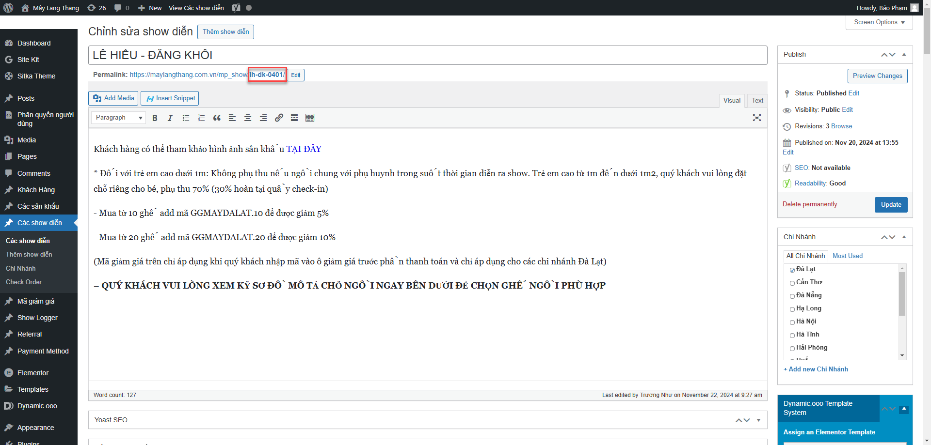The height and width of the screenshot is (445, 931).
Task: Insert a blockquote using the toolbar
Action: [217, 118]
